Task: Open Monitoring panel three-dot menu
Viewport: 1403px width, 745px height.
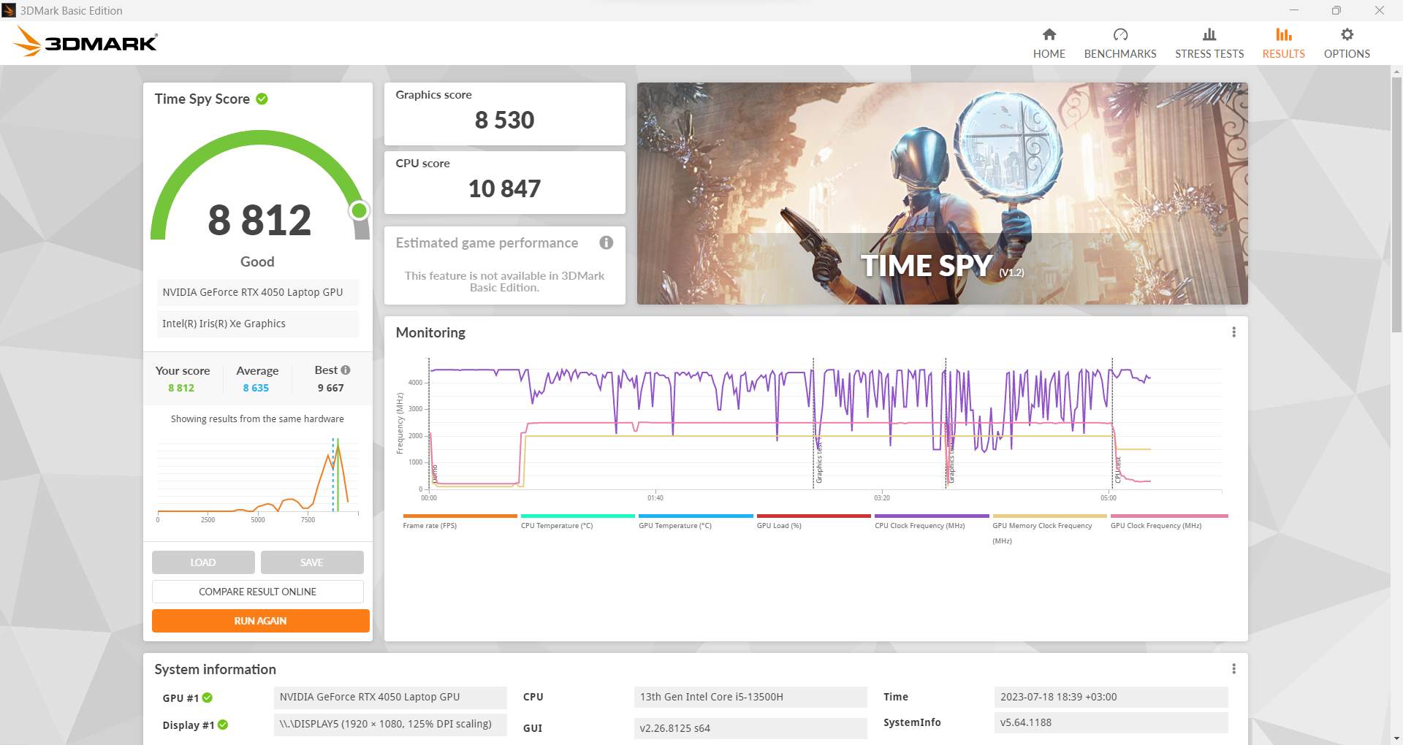Action: [x=1233, y=332]
